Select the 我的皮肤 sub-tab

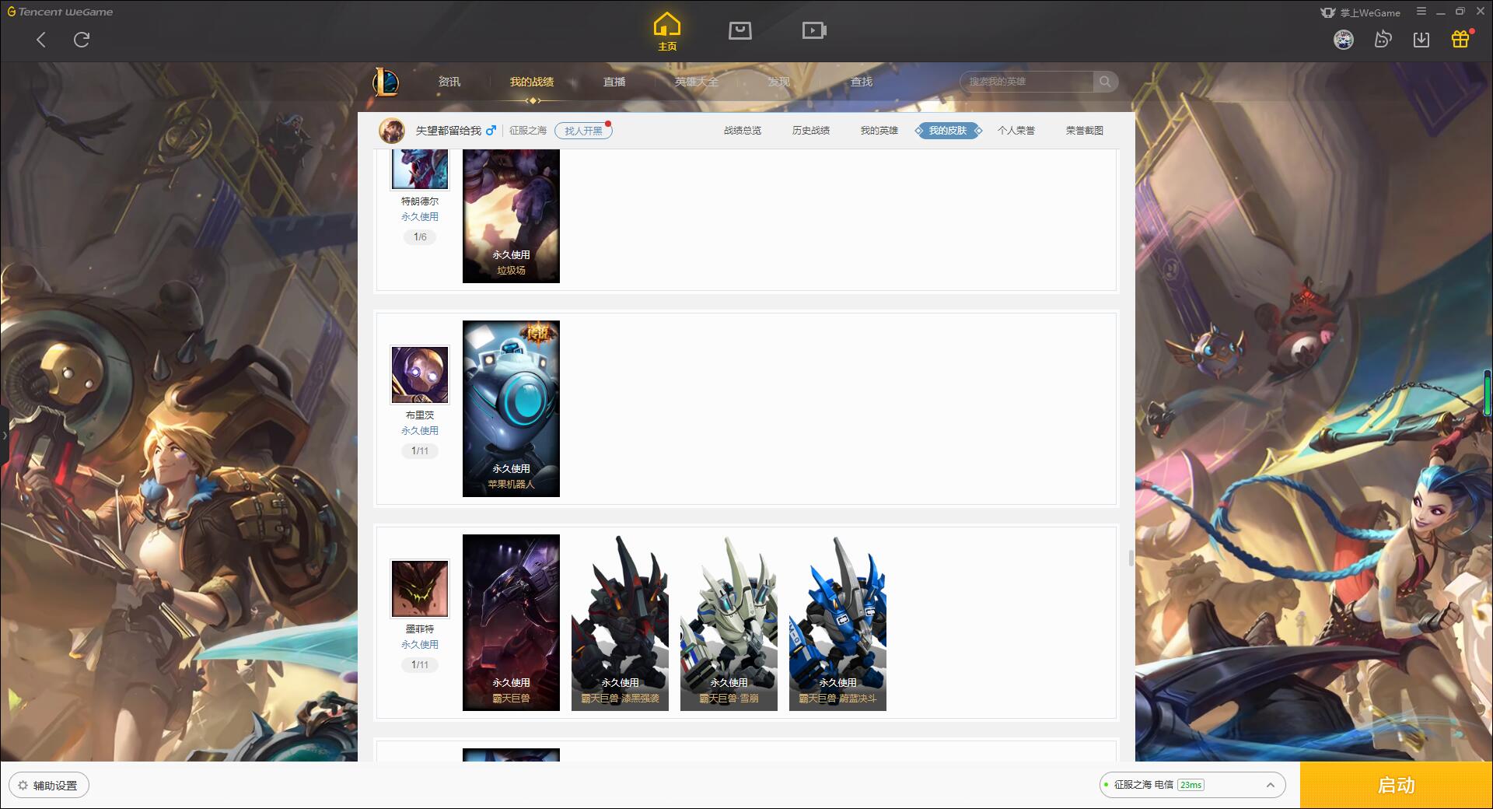[x=948, y=131]
